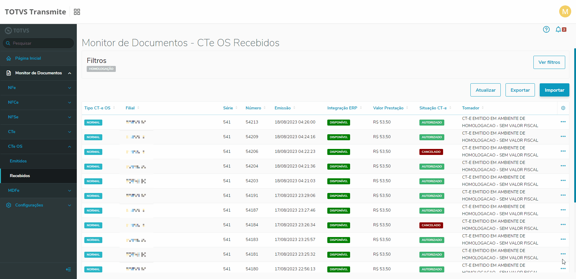
Task: Collapse the Monitor de Documentos menu chevron
Action: click(x=70, y=73)
